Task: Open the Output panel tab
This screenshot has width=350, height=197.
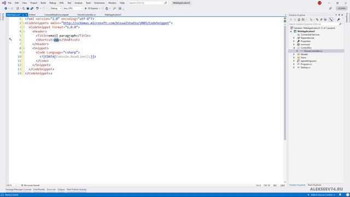Action: point(61,190)
